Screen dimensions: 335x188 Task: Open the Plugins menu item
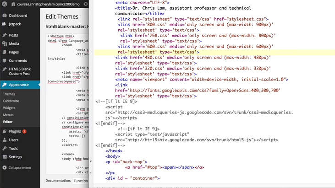tap(15, 131)
